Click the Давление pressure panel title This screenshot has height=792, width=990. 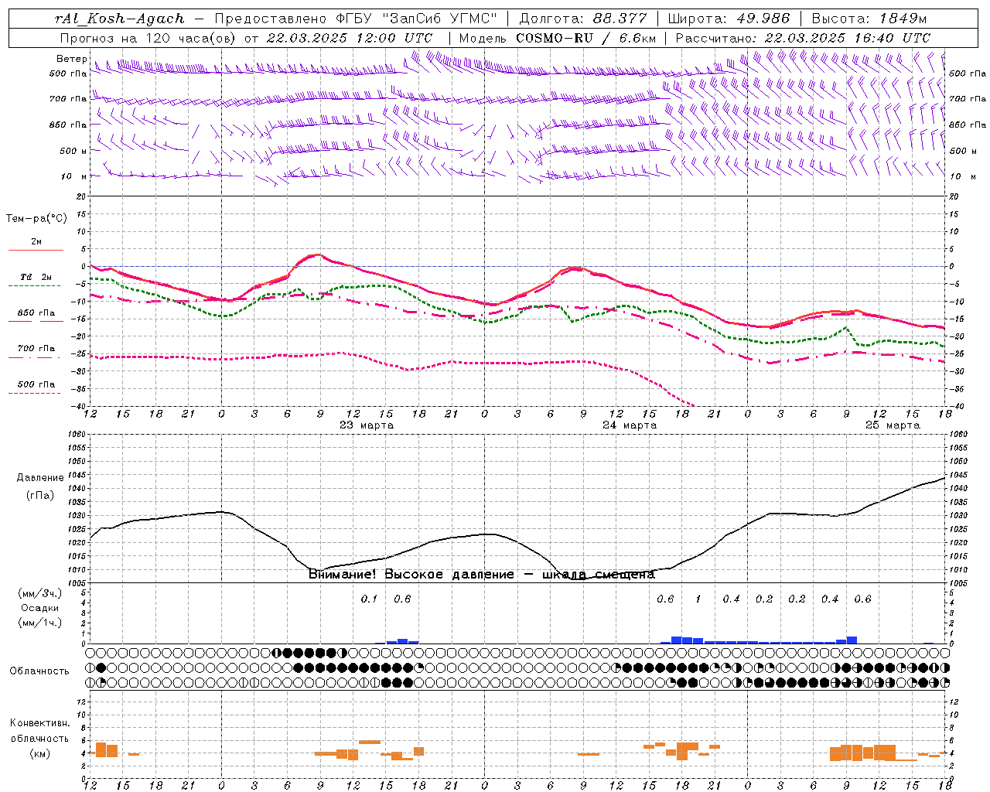click(x=40, y=478)
